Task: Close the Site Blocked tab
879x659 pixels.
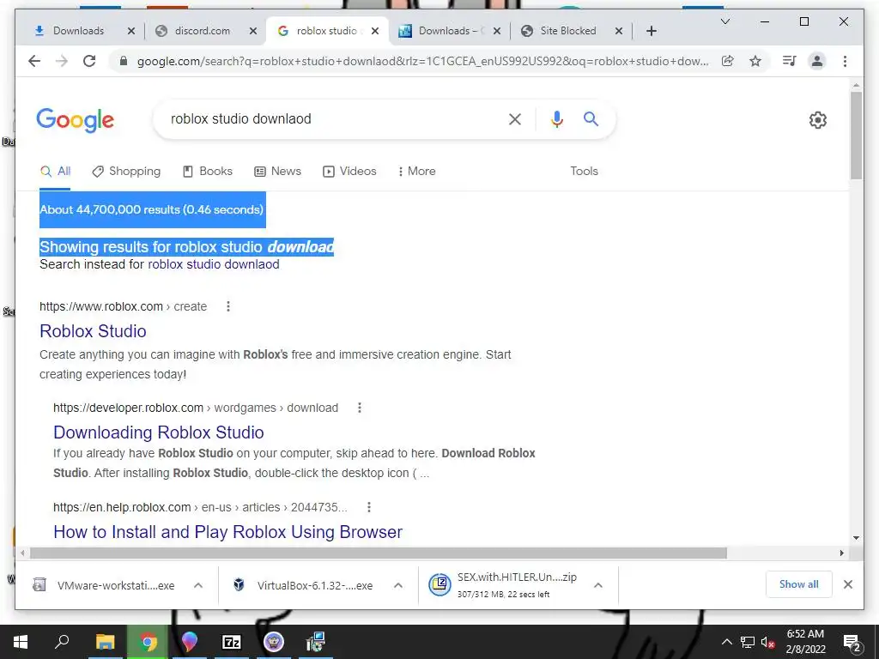Action: 619,31
